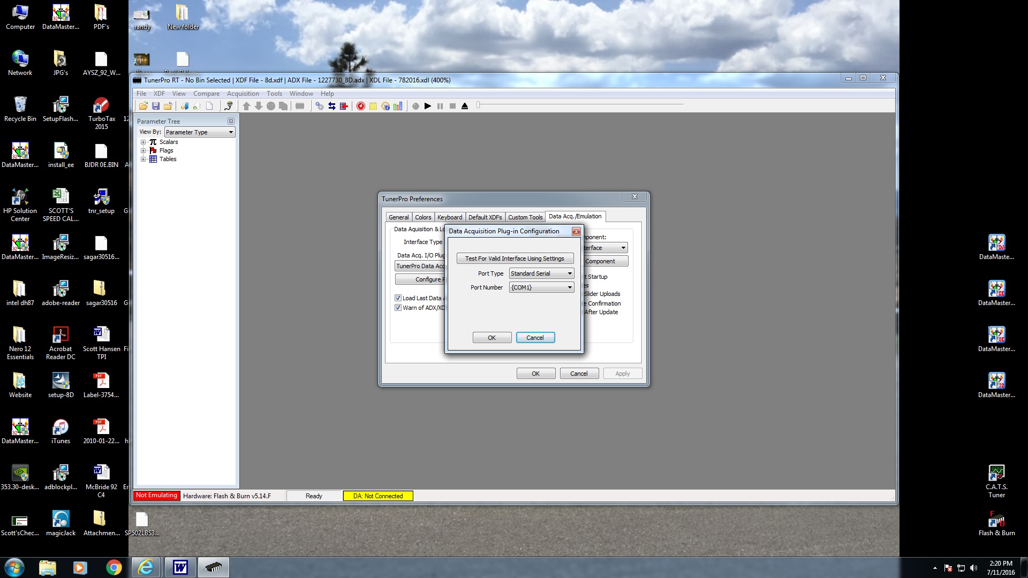Show hidden system tray icons arrow
Screen dimensions: 1028x578
935,568
